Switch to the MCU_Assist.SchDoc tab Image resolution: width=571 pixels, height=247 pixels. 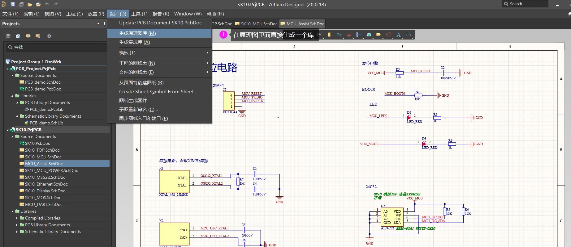click(x=302, y=24)
